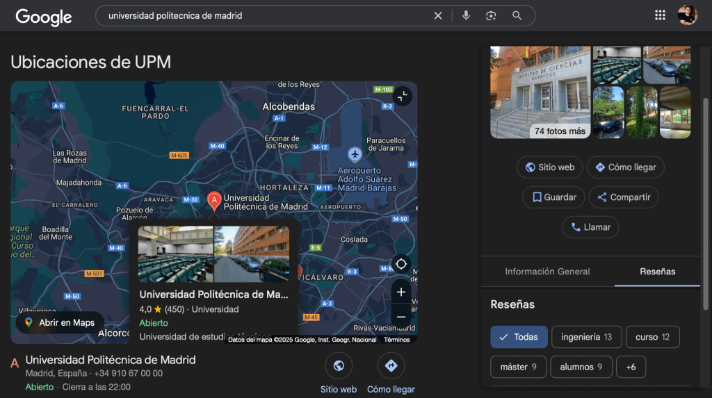The image size is (712, 398).
Task: Filter reviews by ingeniería
Action: click(586, 337)
